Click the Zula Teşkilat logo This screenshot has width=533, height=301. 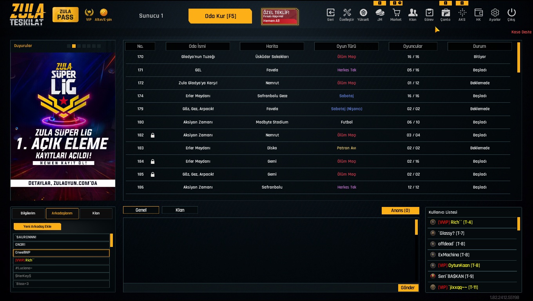coord(27,15)
